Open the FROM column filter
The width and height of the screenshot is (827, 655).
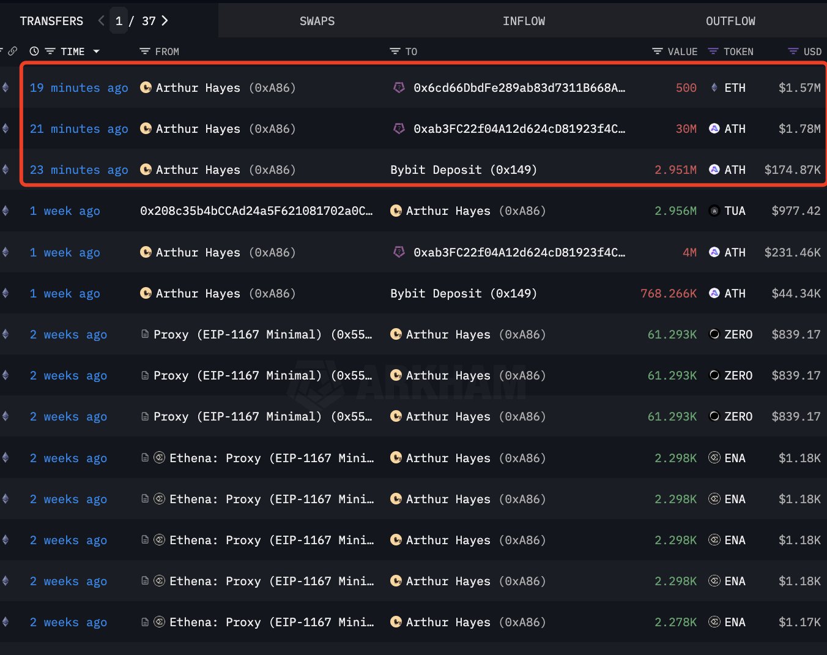tap(145, 51)
